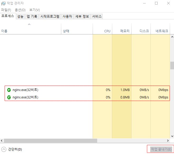
Task: Click the icon of the 1.0MB nginx.exe process
Action: (x=9, y=90)
